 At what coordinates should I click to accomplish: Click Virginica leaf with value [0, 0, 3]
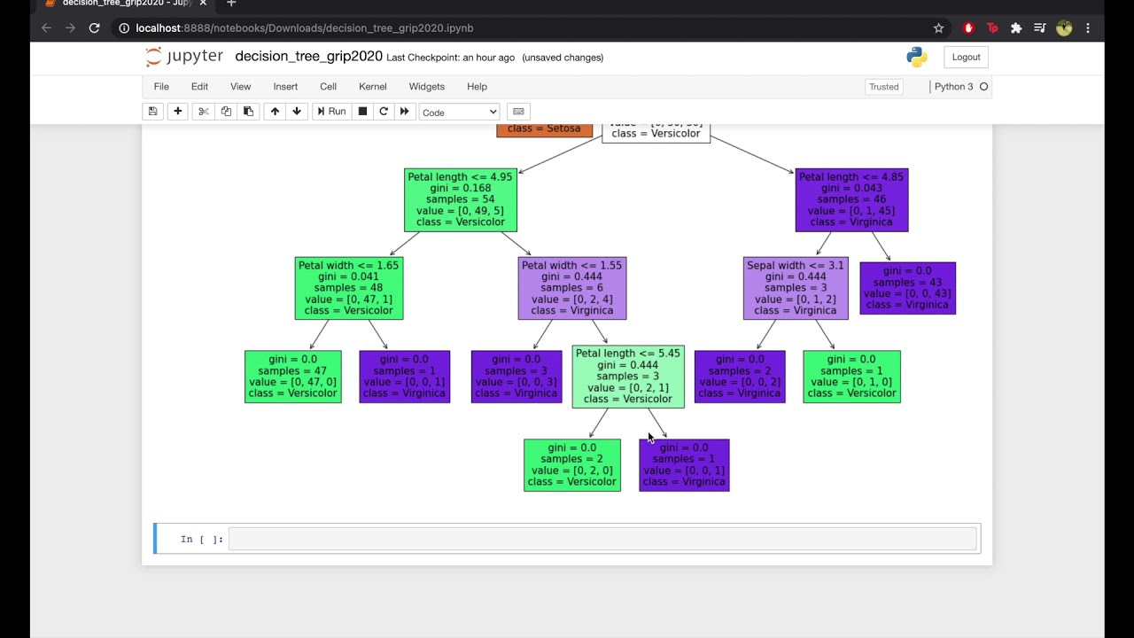point(517,377)
